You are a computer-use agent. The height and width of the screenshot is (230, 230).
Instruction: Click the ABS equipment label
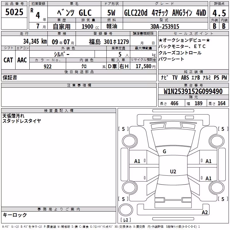point(185,77)
